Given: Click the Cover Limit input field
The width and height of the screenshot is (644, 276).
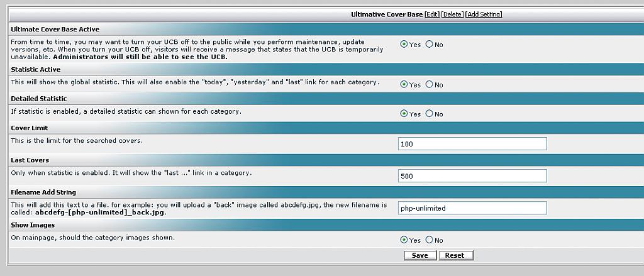Looking at the screenshot, I should [472, 144].
